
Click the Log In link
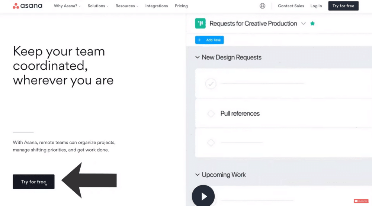(x=316, y=6)
